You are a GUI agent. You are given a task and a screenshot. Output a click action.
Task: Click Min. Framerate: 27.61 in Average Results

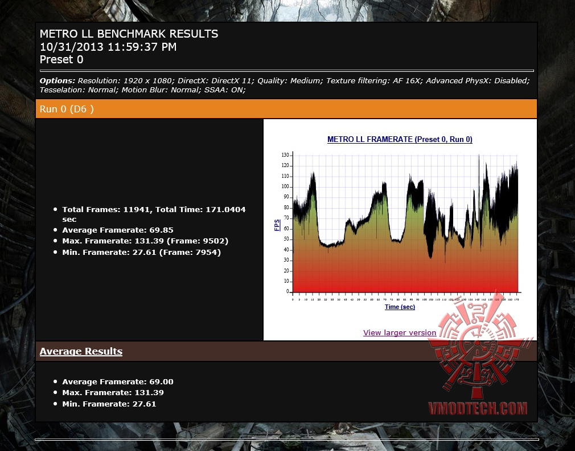pos(109,404)
